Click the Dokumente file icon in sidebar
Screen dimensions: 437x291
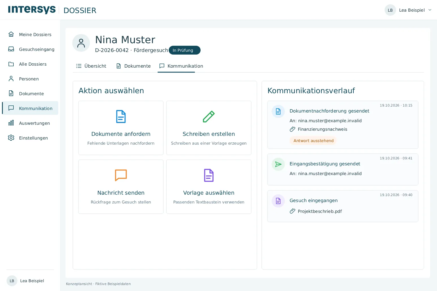[x=11, y=93]
